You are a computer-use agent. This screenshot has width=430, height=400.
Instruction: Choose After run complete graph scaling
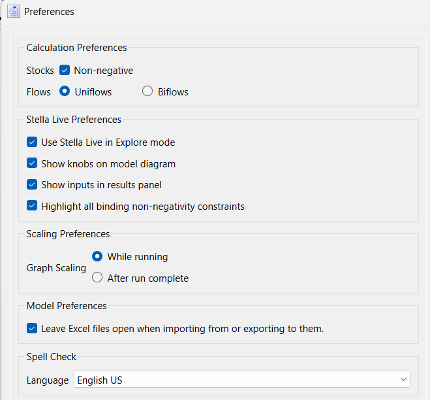point(97,278)
